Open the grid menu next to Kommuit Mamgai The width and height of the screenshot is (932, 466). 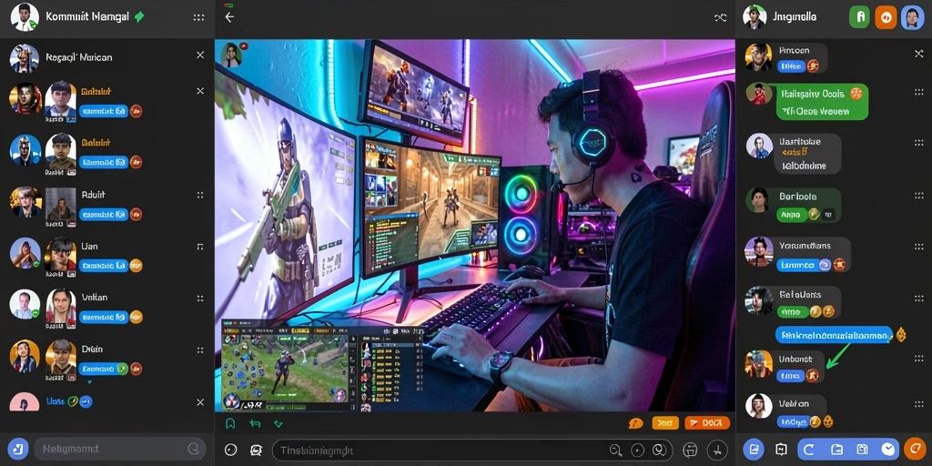tap(198, 17)
